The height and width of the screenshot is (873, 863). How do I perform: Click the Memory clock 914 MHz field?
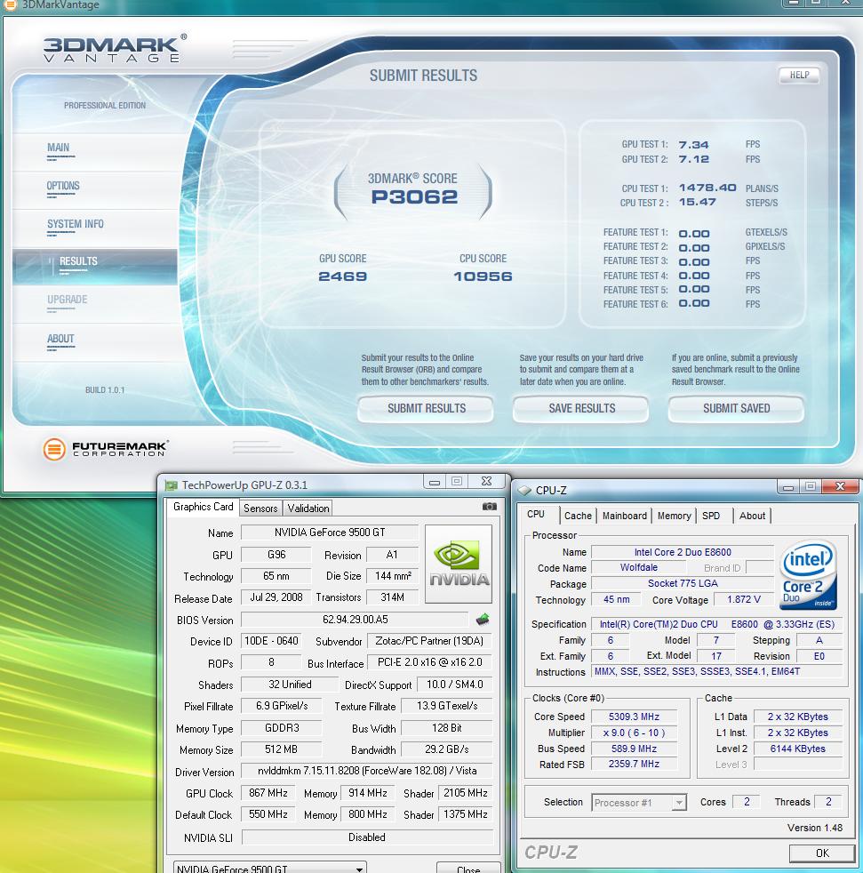pos(367,793)
